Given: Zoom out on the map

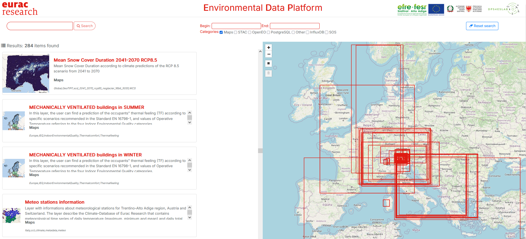Looking at the screenshot, I should click(x=269, y=54).
